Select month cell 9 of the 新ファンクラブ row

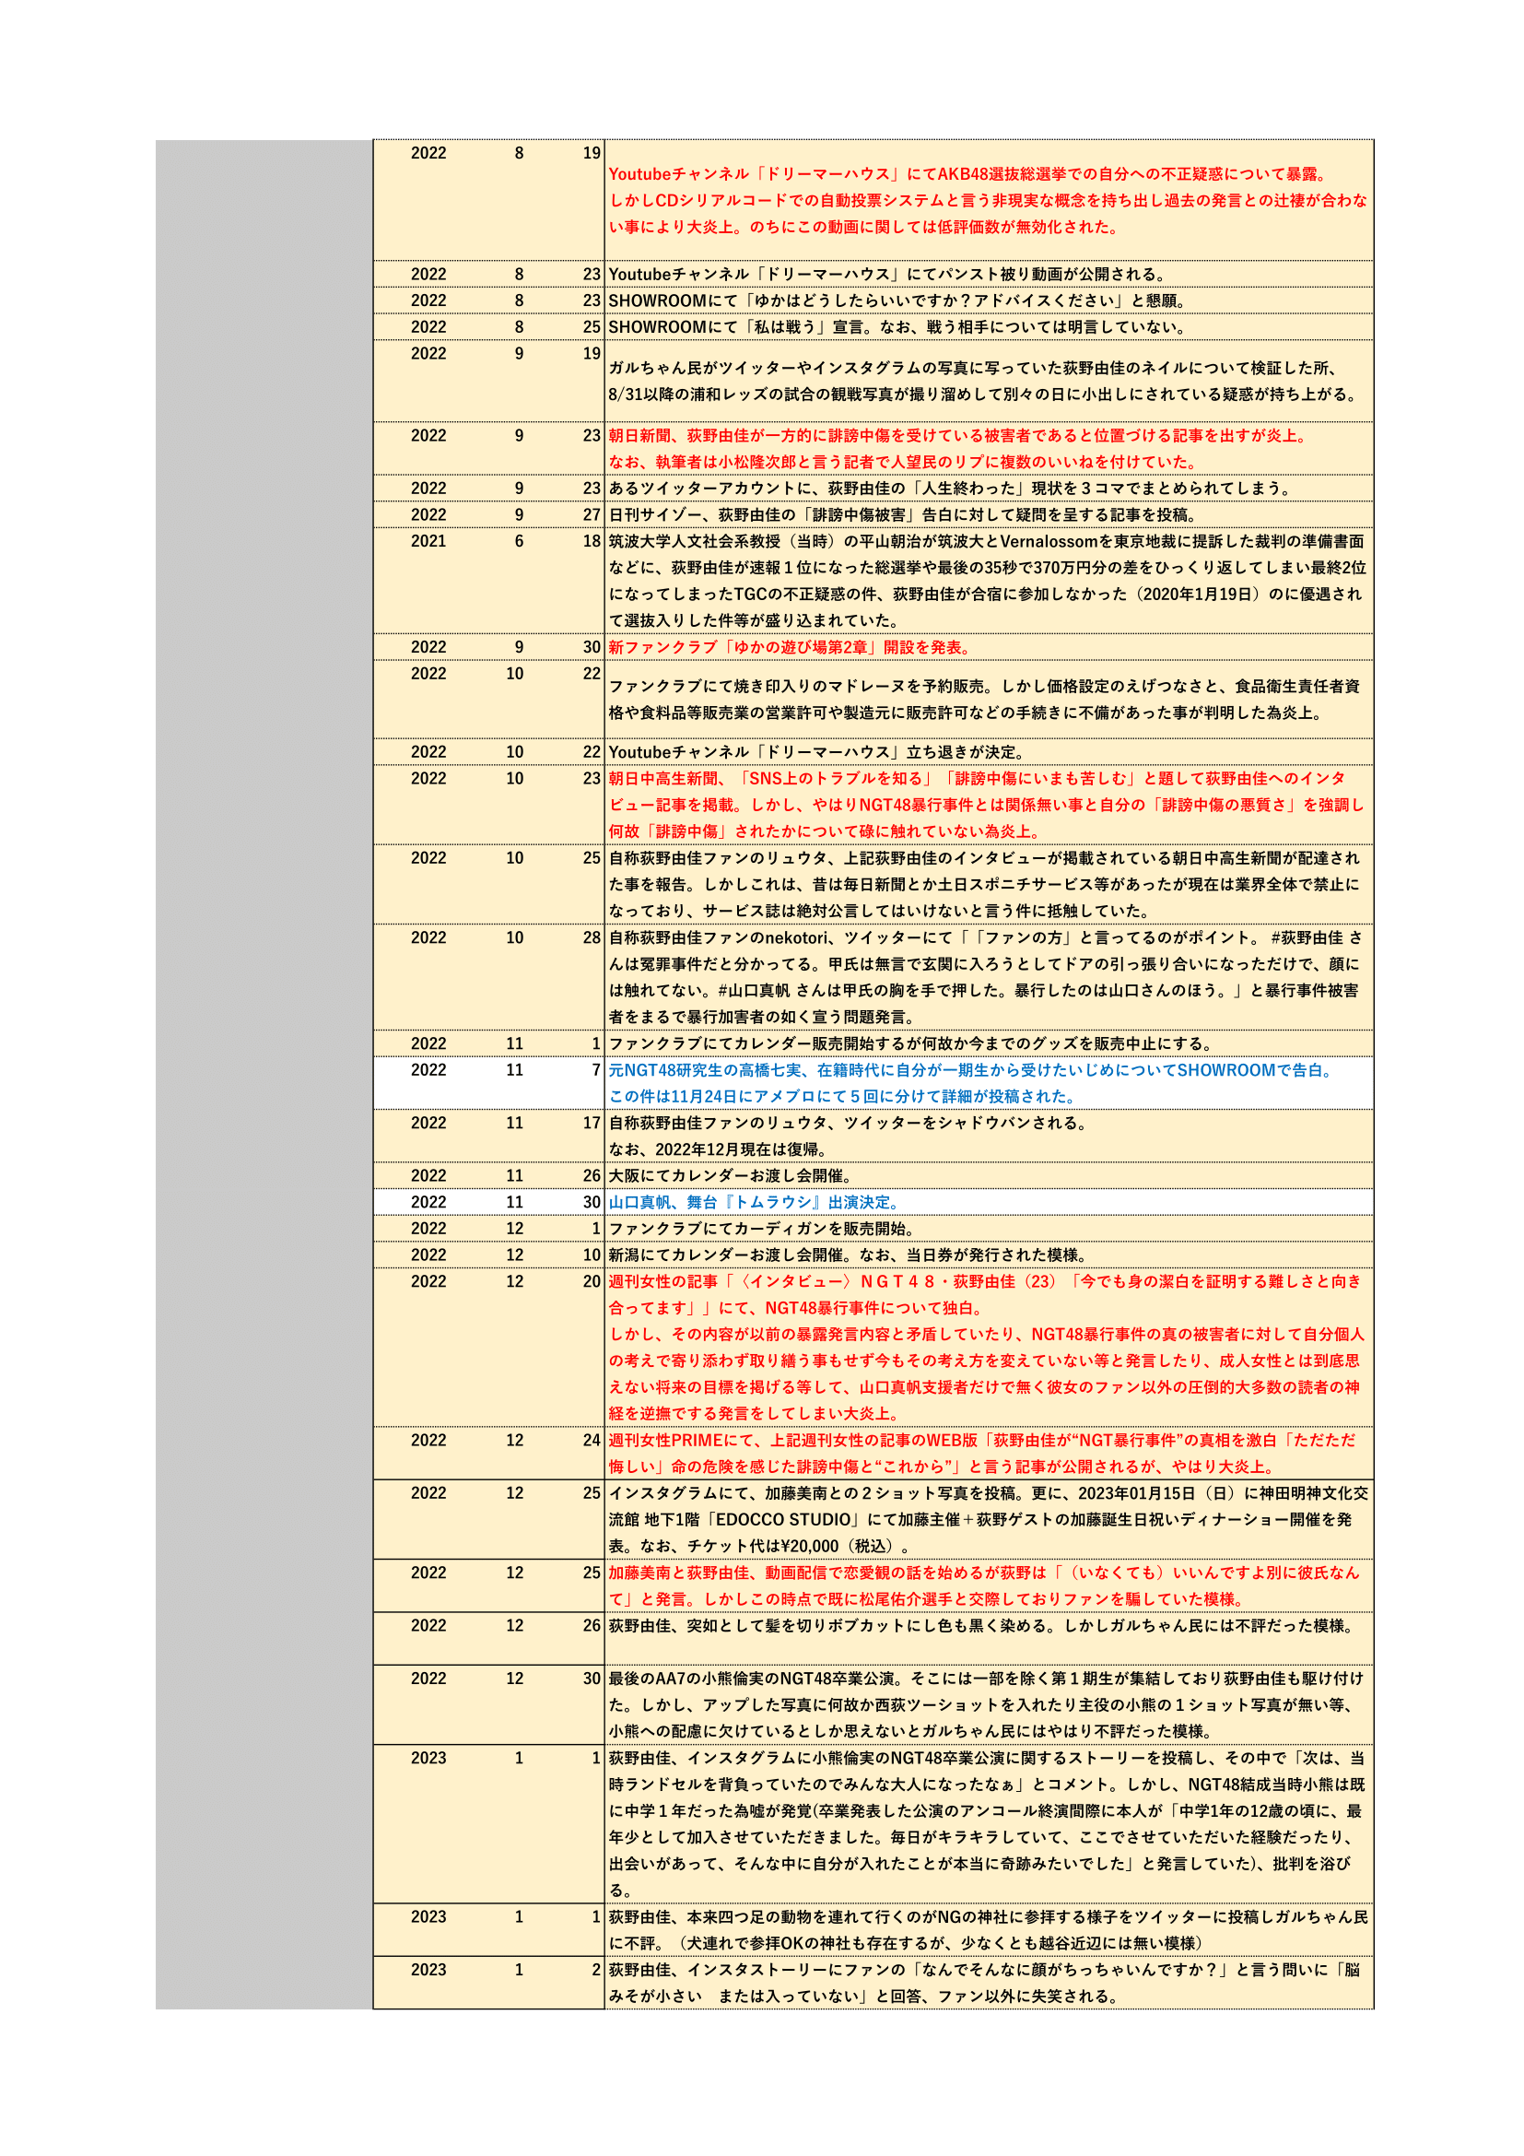tap(519, 647)
